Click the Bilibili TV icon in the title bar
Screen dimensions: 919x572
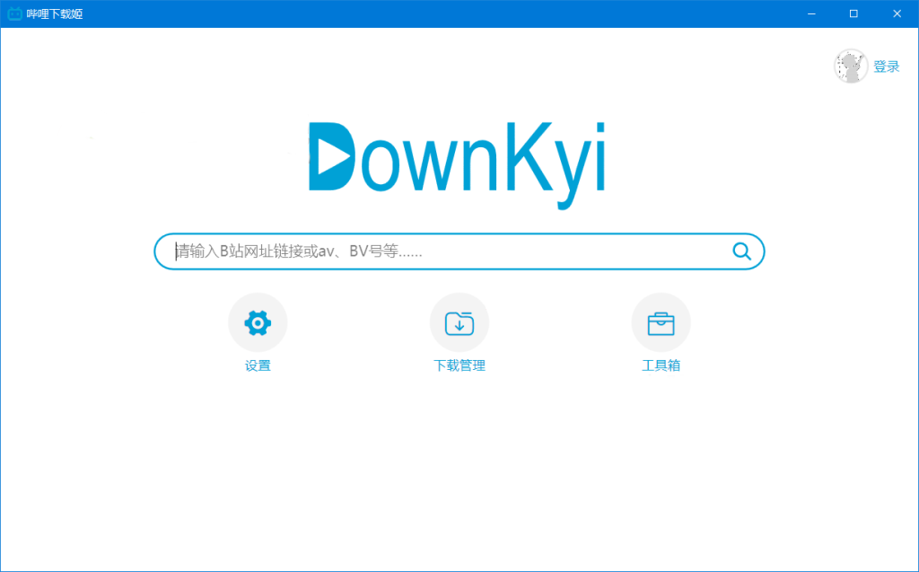(14, 13)
